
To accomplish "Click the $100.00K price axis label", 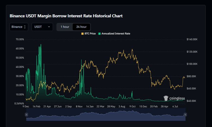I will pyautogui.click(x=192, y=64).
